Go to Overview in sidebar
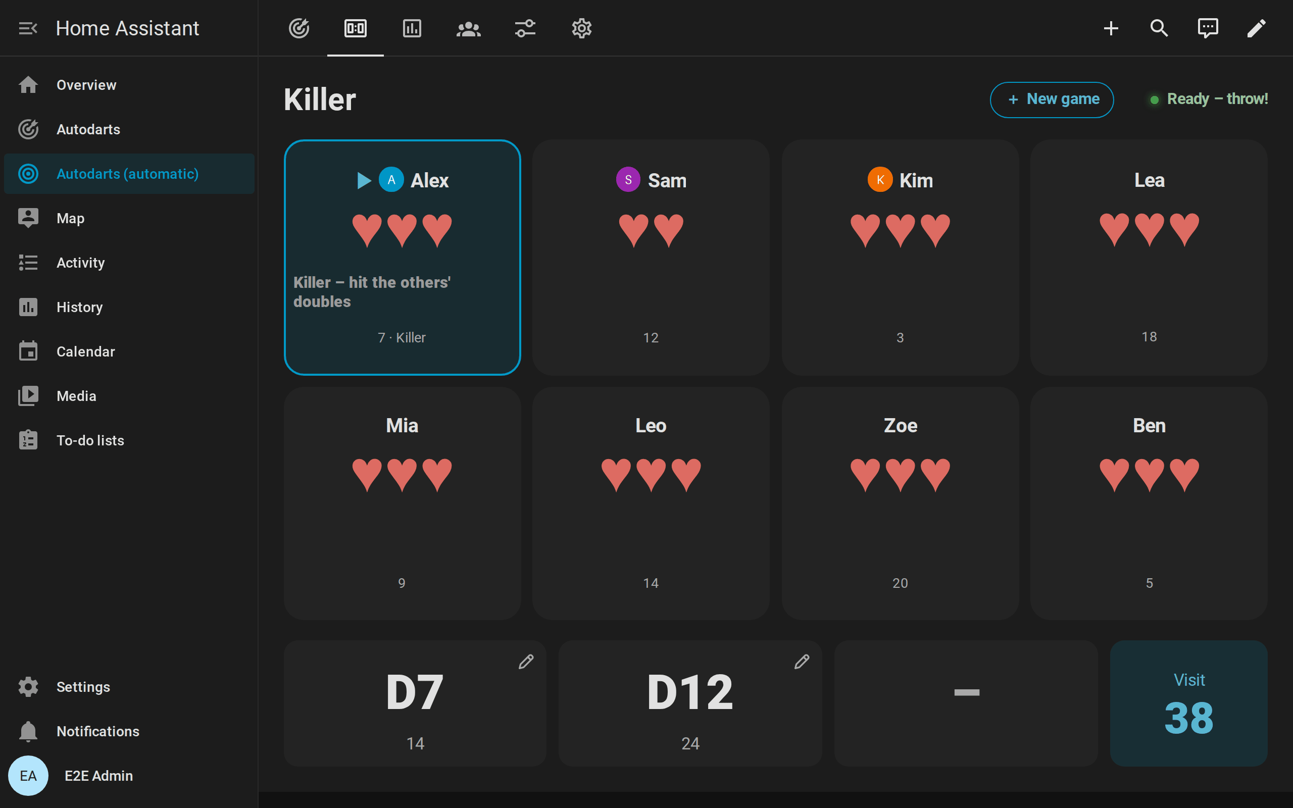Viewport: 1293px width, 808px height. [129, 85]
